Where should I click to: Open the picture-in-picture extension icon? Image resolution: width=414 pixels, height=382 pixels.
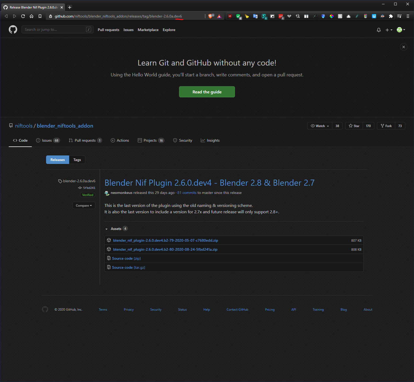click(272, 16)
